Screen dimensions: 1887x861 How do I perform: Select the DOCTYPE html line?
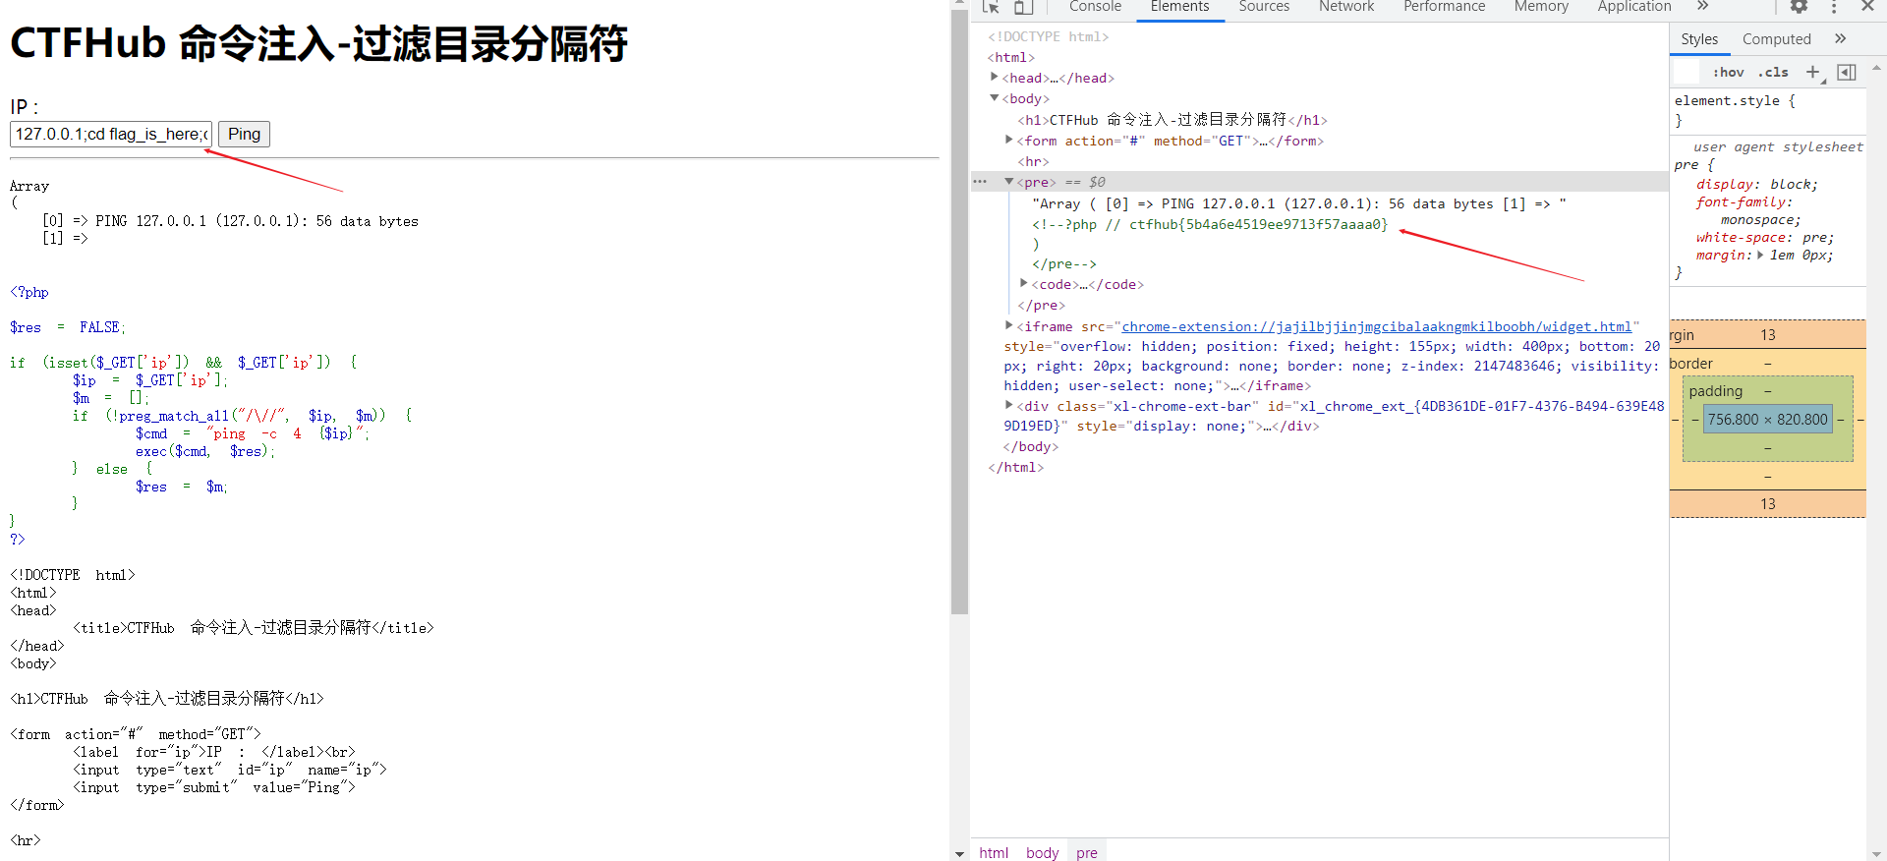point(1048,36)
